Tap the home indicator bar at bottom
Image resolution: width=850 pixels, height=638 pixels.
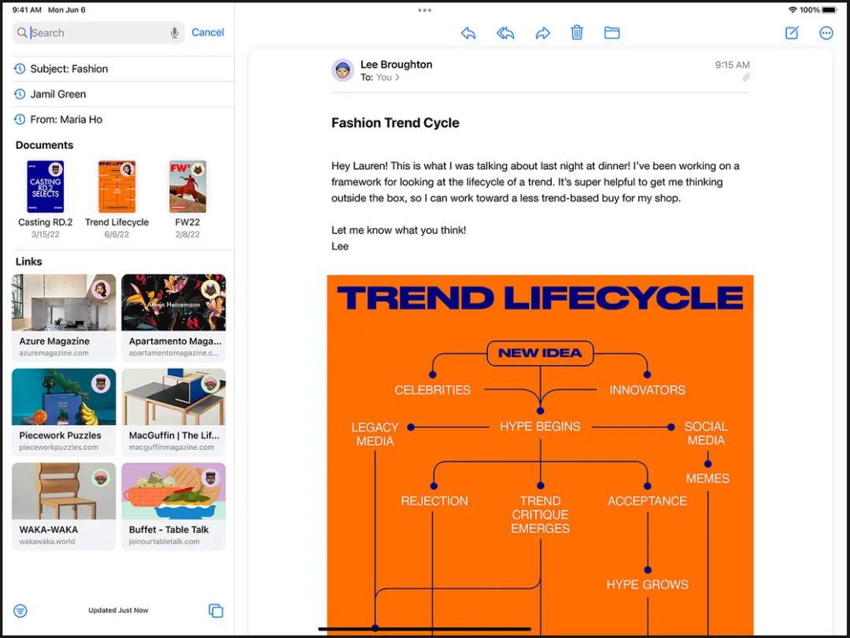[x=425, y=629]
